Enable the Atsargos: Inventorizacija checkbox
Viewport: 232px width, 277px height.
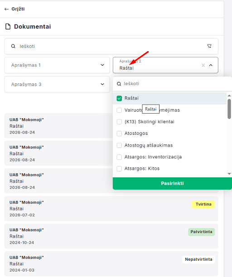[119, 157]
